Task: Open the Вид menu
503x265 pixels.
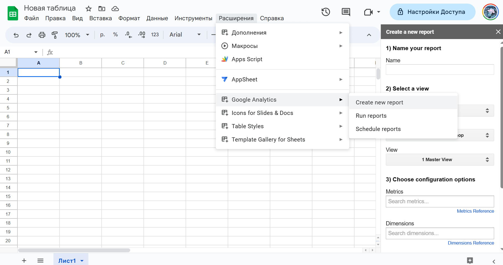Action: pos(78,18)
